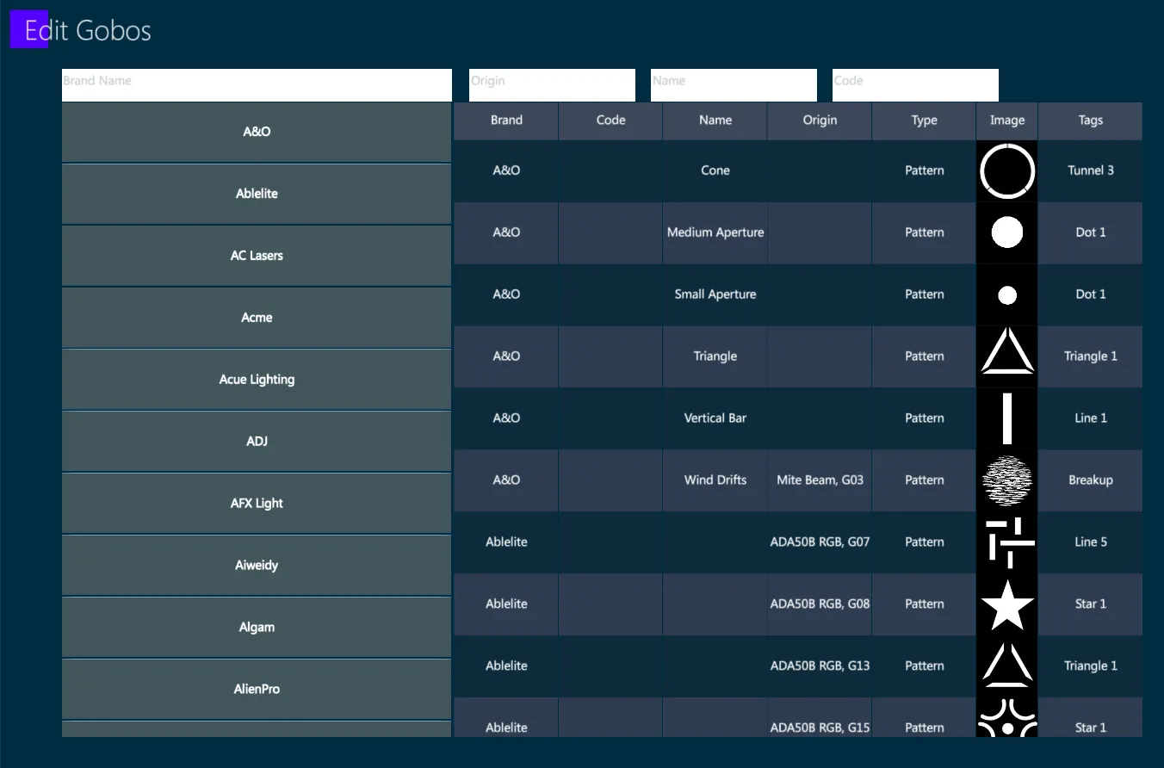Click the Tags column header
Viewport: 1164px width, 768px height.
point(1091,121)
